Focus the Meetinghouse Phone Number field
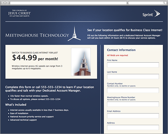 (133, 104)
